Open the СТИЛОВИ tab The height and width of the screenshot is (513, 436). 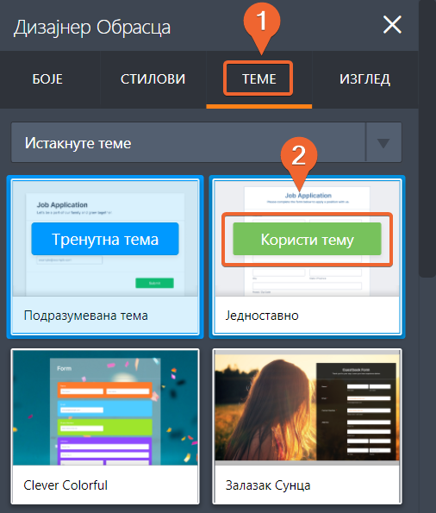pyautogui.click(x=153, y=79)
